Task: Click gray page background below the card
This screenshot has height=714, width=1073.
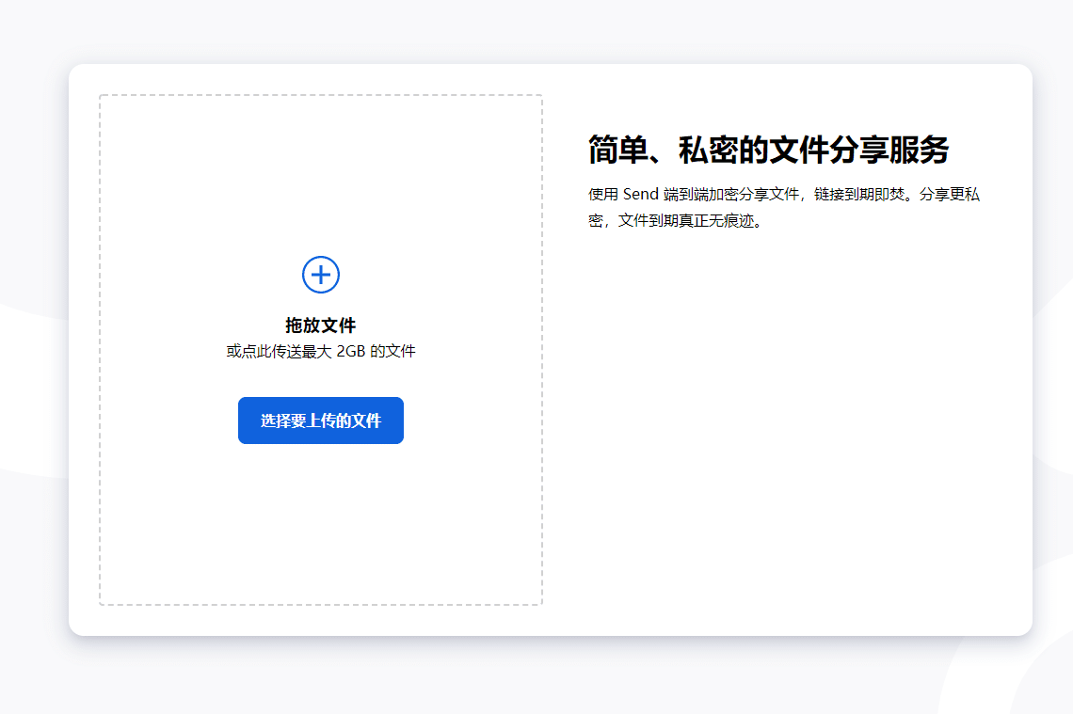Action: 536,675
